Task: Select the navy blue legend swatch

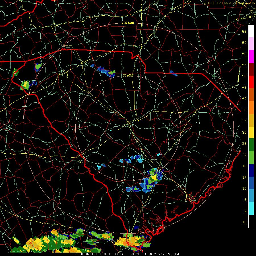Action: 251,170
